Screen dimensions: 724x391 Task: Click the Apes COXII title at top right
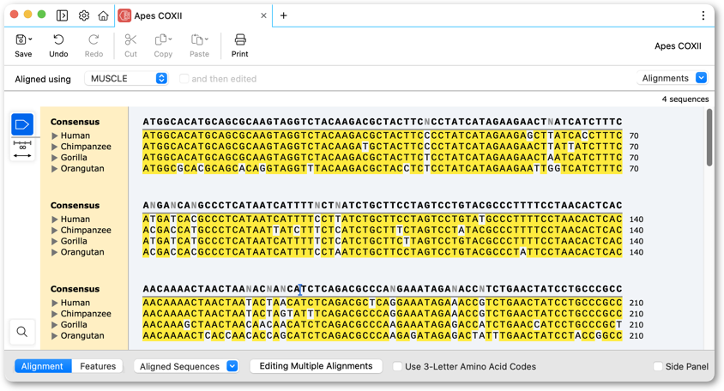coord(678,46)
